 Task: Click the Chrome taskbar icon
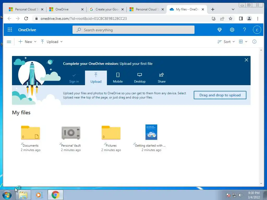pyautogui.click(x=55, y=195)
